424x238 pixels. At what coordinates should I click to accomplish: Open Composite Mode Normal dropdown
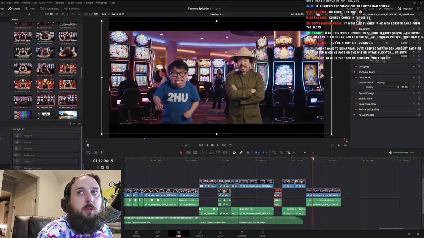[392, 83]
